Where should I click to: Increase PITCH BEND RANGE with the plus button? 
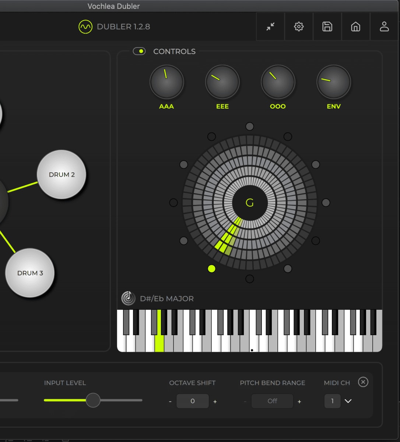point(299,401)
